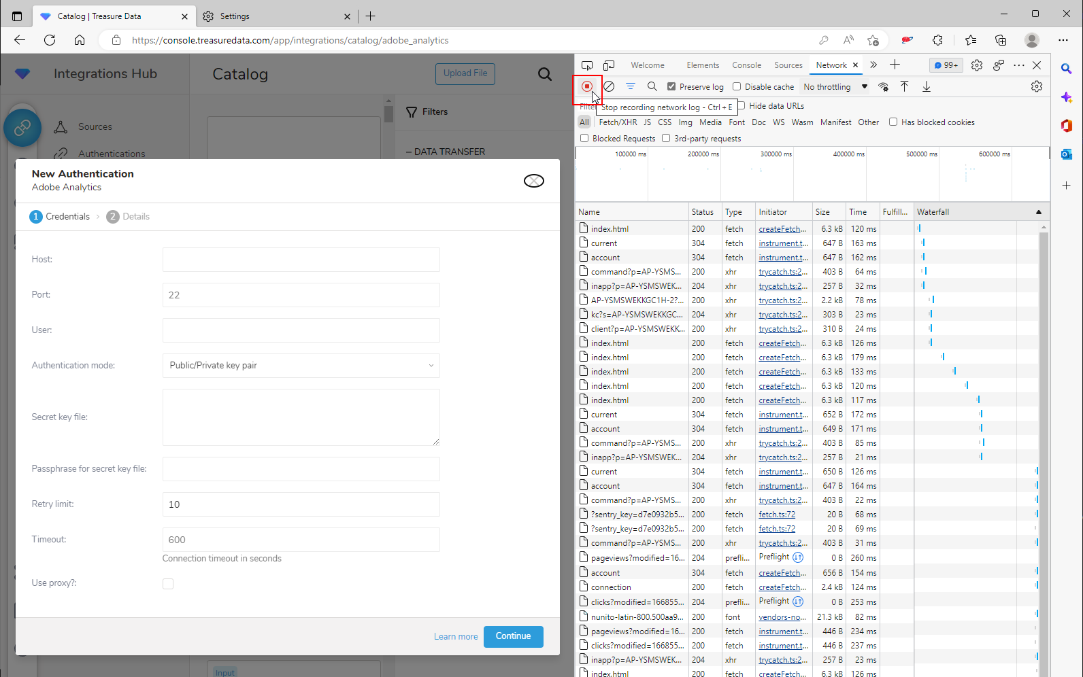Toggle the network filter icon
This screenshot has height=677, width=1083.
point(631,86)
